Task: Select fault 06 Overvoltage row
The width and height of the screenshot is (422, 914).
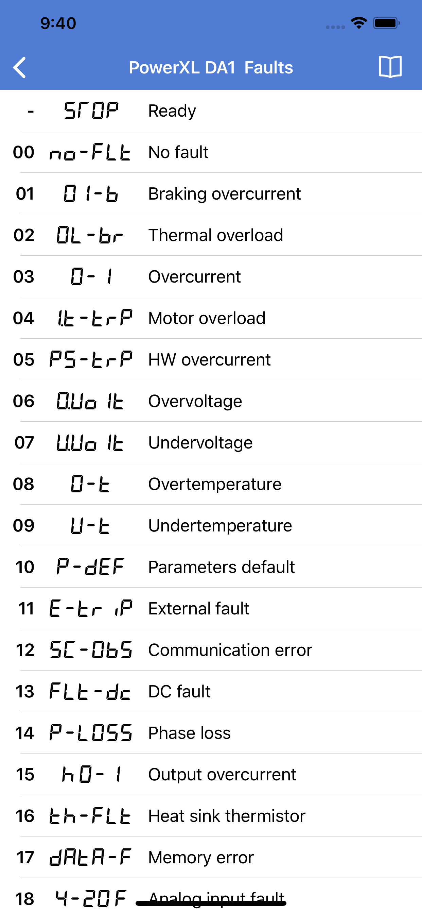Action: (x=211, y=401)
